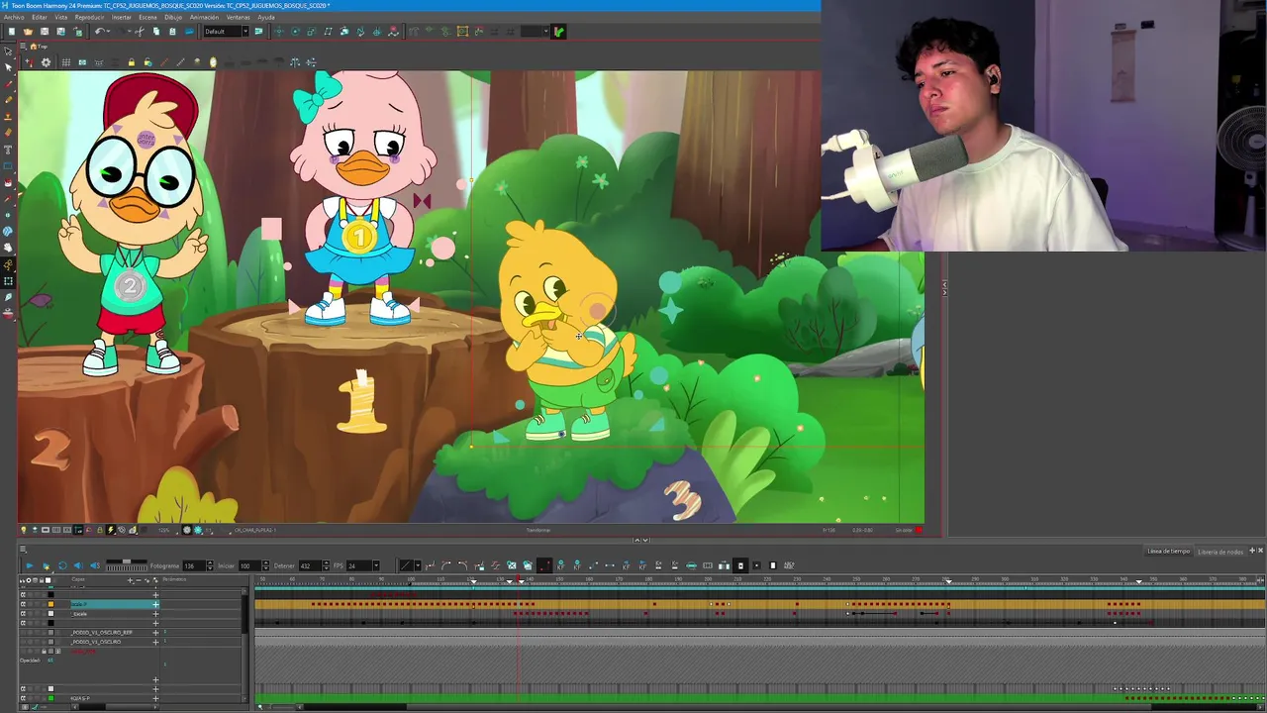Toggle visibility of _PODIO_V1_OSCURO_REF layer
Screen dimensions: 1267x713
pos(23,633)
